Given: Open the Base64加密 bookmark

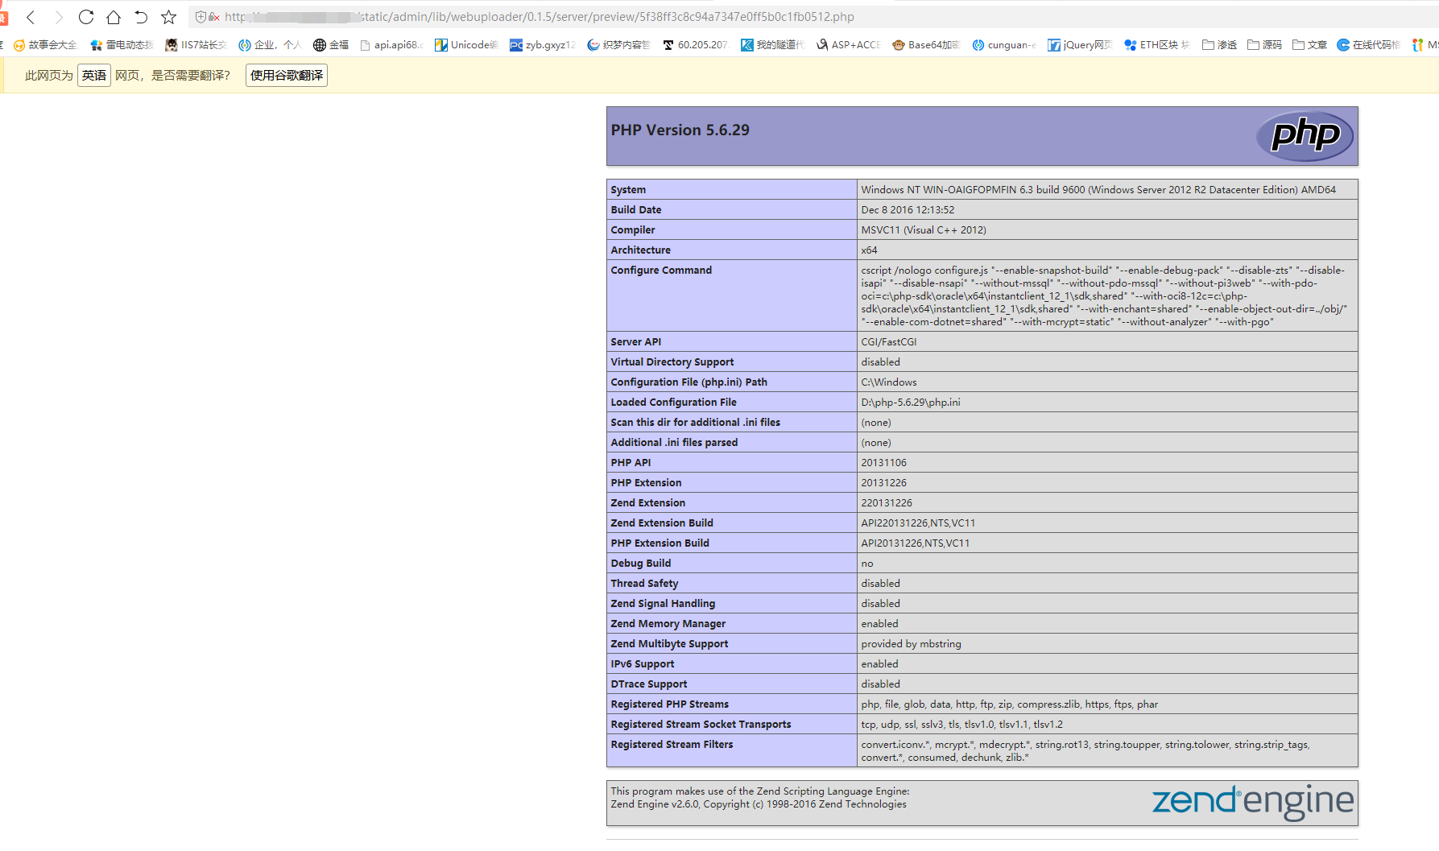Looking at the screenshot, I should (926, 45).
